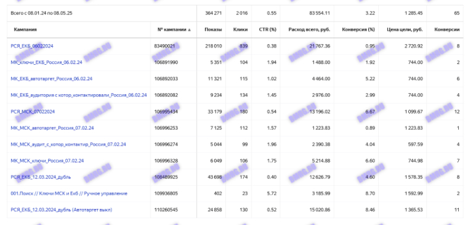Image resolution: width=468 pixels, height=225 pixels.
Task: Click impressions value 24 858
Action: coord(214,210)
